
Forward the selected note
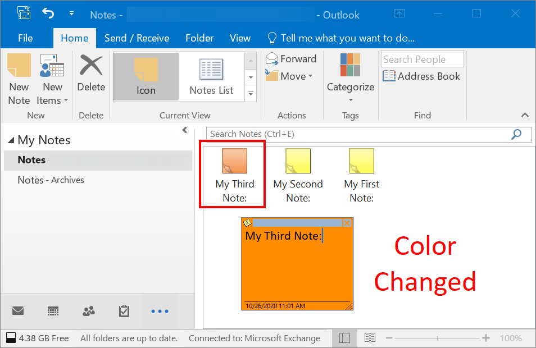(291, 59)
